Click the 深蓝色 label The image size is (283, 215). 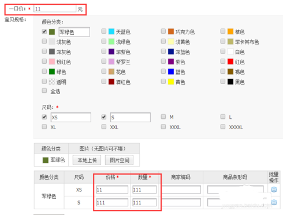[x=183, y=52]
